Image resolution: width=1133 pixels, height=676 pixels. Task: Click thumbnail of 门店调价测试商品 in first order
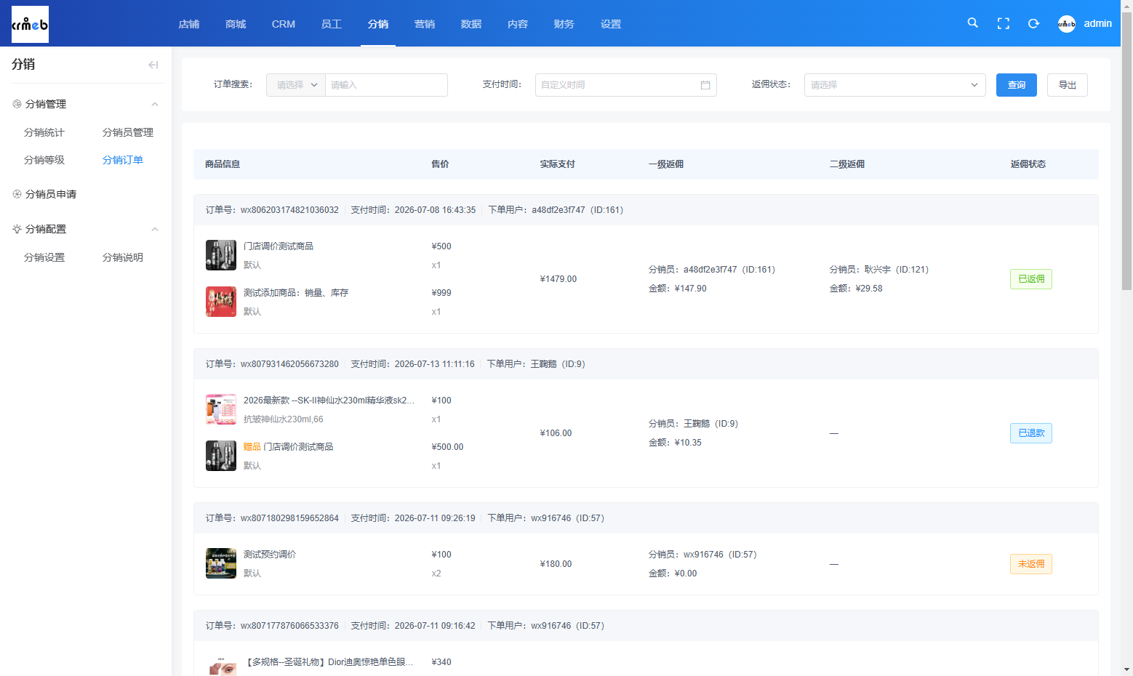(220, 255)
